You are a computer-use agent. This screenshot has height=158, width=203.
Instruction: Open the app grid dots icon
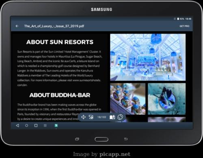(45, 126)
